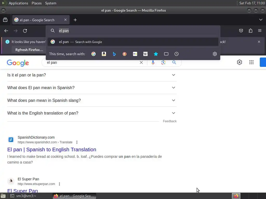
Task: Open search settings gear in urlbar dropdown
Action: point(215,54)
